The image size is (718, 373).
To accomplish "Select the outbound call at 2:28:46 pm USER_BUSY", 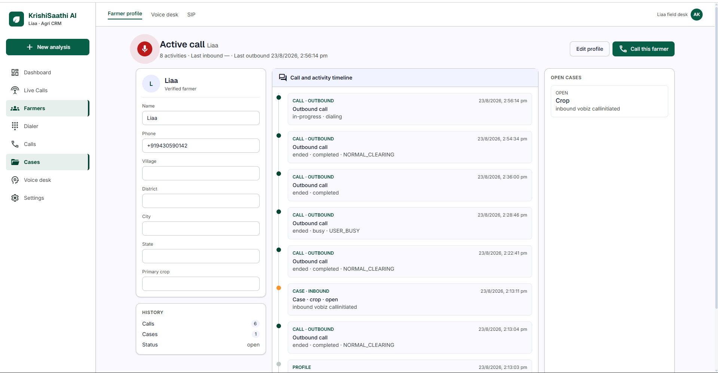I will (x=410, y=223).
